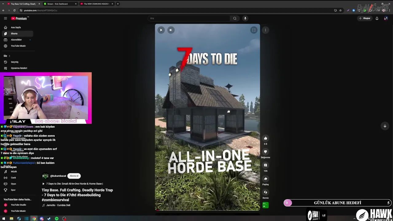Select Shorts in the sidebar
The image size is (393, 221).
[x=18, y=33]
